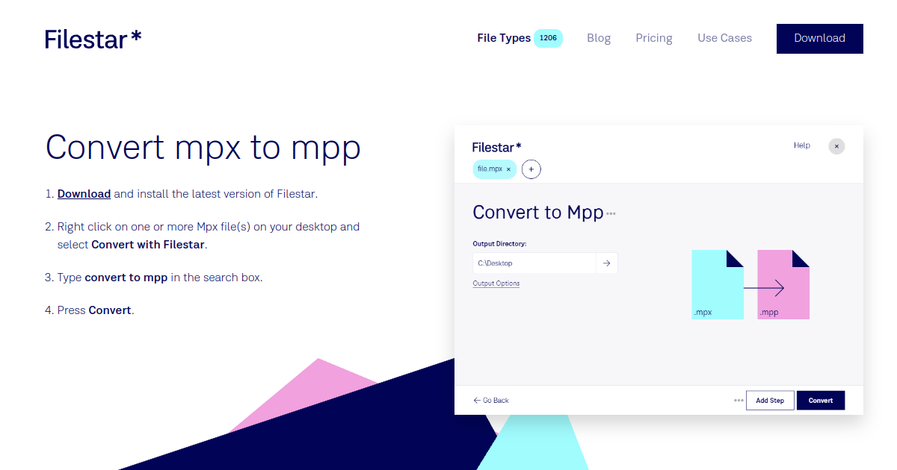Click the Convert button
Image resolution: width=897 pixels, height=470 pixels.
click(x=820, y=401)
